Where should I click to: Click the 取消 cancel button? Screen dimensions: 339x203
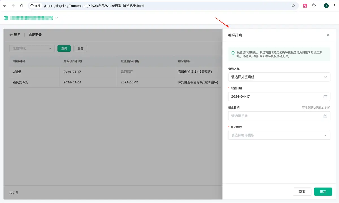tap(302, 192)
